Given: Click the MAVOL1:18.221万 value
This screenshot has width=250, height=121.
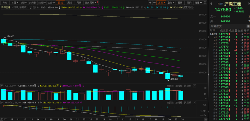Looking at the screenshot, I should point(50,86).
